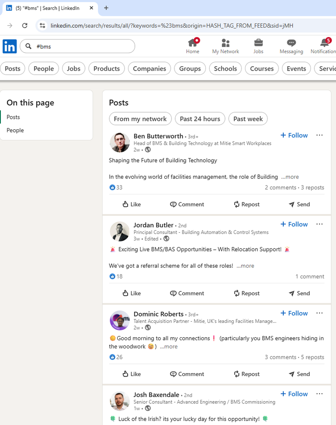Repost Jordan Butler's post
The height and width of the screenshot is (425, 336).
click(247, 293)
